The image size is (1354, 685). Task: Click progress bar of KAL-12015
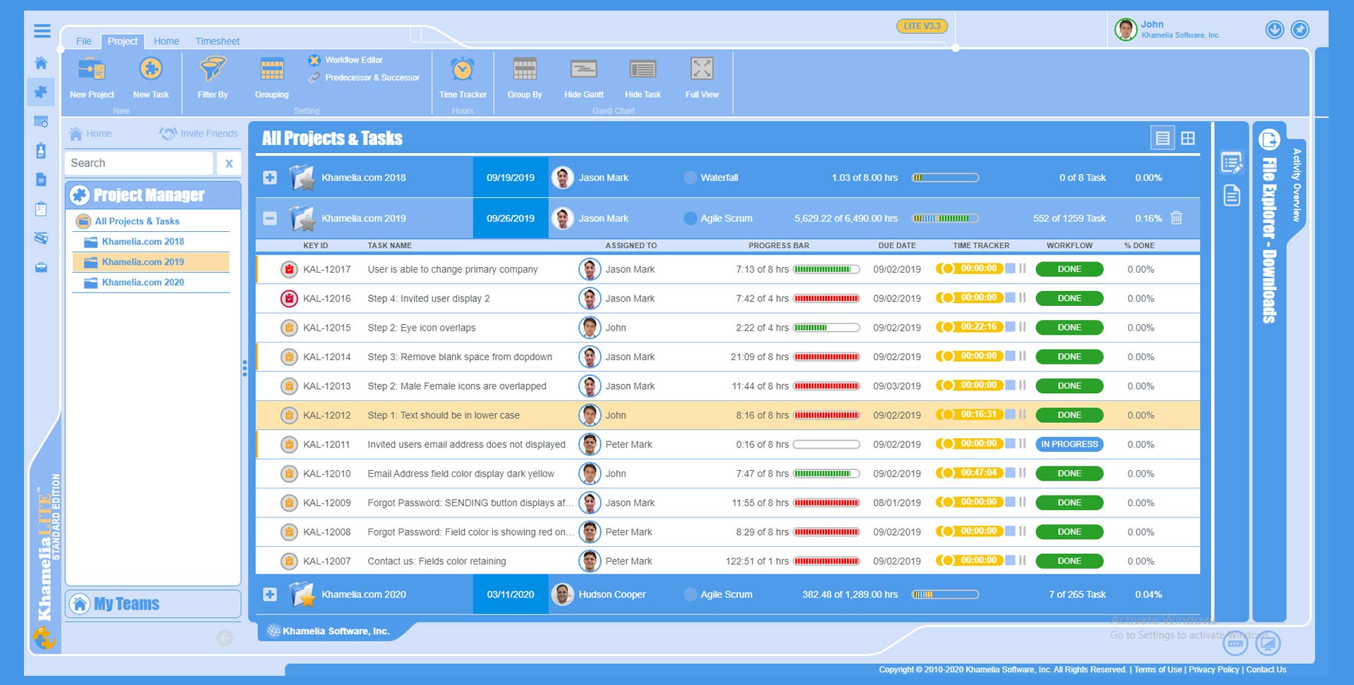pos(827,328)
